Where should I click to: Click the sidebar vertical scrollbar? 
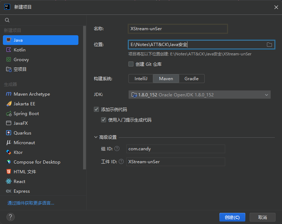[84, 98]
